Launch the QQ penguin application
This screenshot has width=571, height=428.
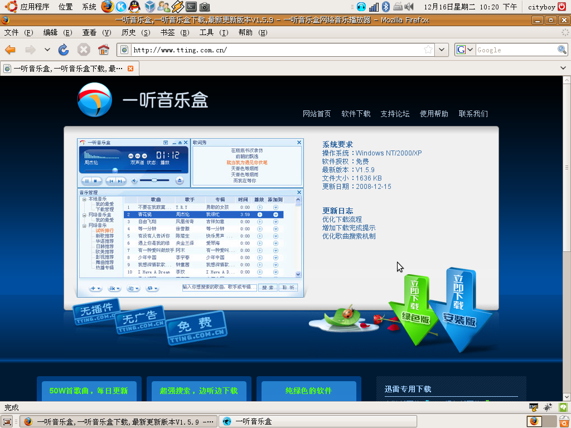(135, 7)
